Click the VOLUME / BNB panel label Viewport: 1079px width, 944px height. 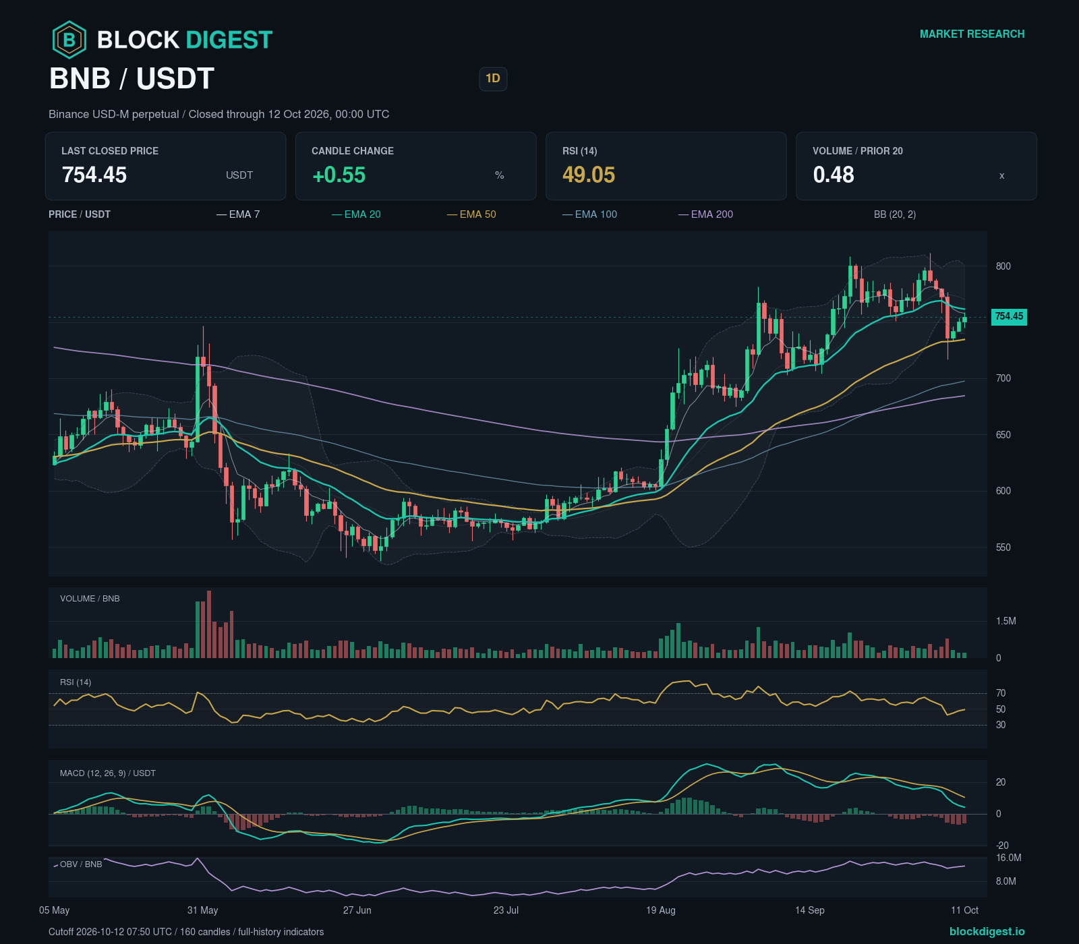[90, 599]
